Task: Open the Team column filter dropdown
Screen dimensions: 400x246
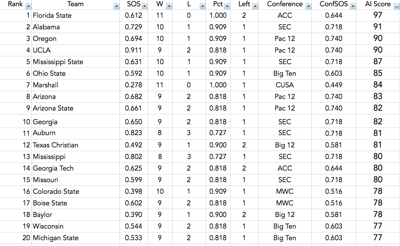Action: 116,6
